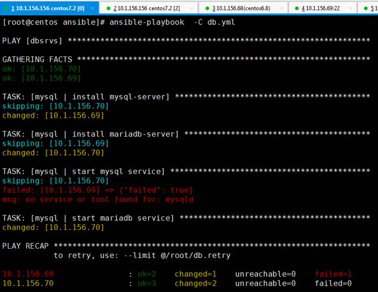Click green status dot on tab 4
The height and width of the screenshot is (292, 378).
pos(297,9)
